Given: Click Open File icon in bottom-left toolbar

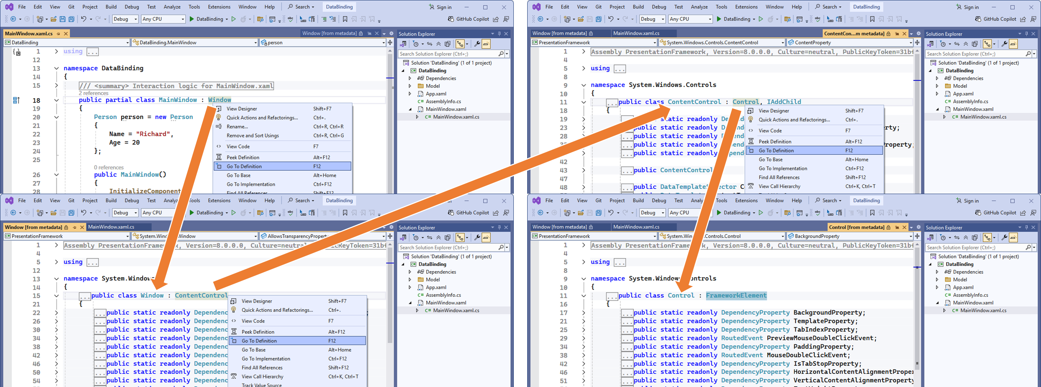Looking at the screenshot, I should (x=53, y=213).
